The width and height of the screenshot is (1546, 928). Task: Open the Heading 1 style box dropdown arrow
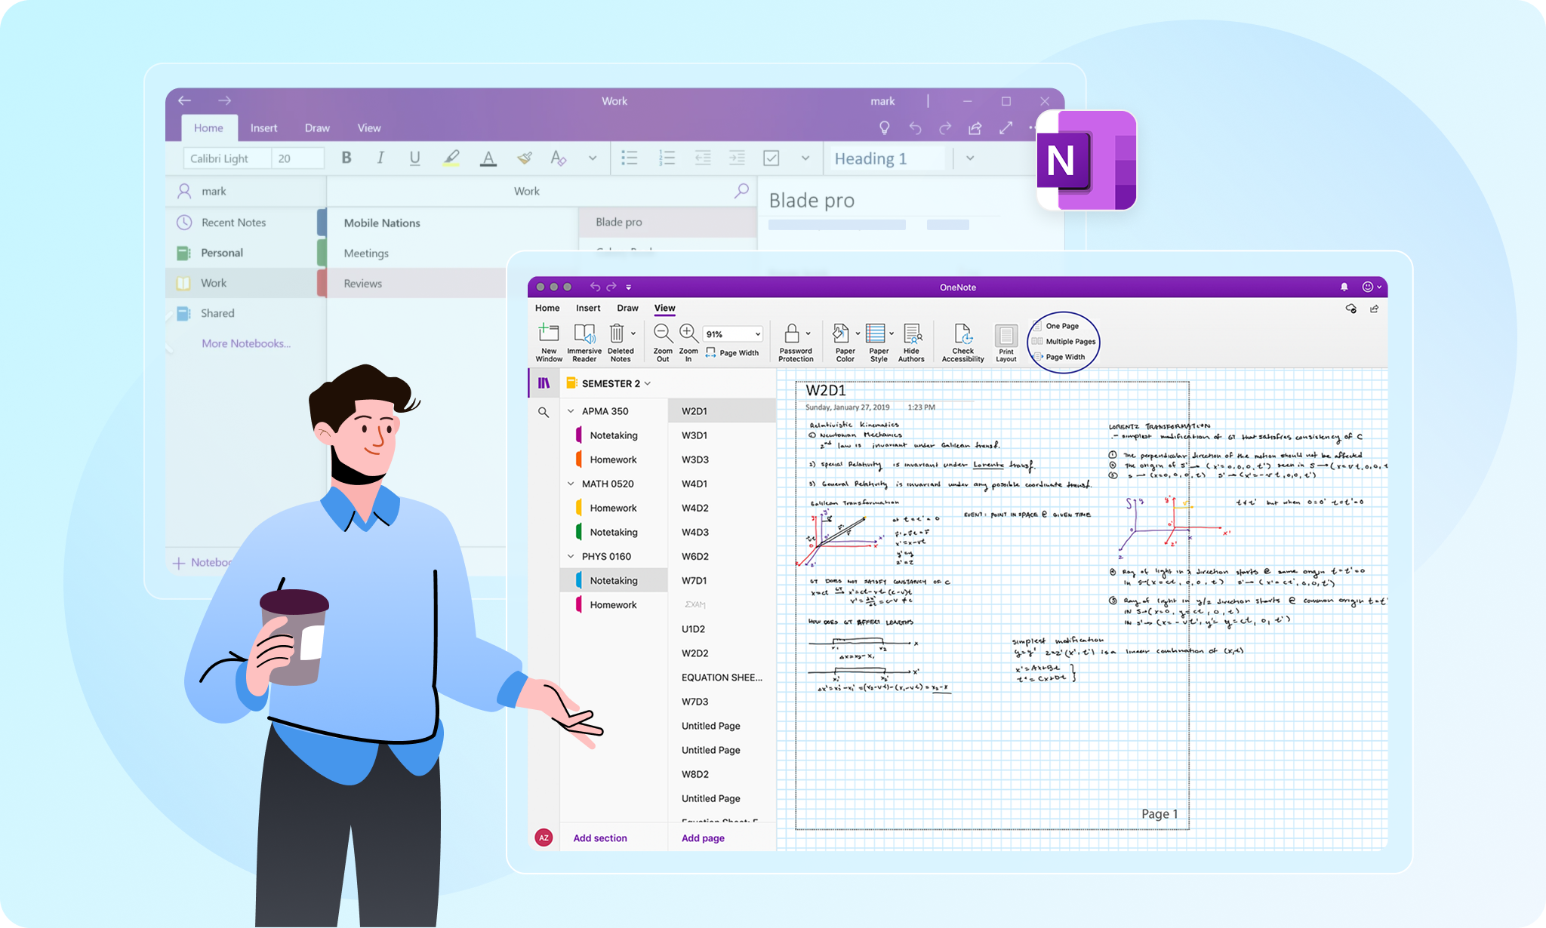click(x=970, y=158)
